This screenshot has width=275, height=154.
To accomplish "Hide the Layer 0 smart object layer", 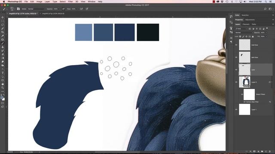I will click(x=236, y=82).
